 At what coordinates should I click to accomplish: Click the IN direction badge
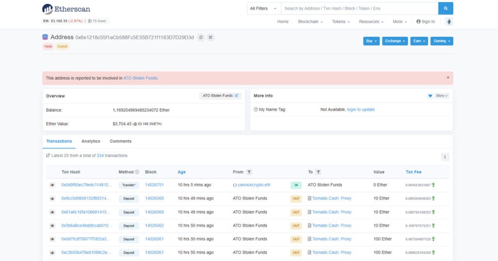(x=296, y=185)
